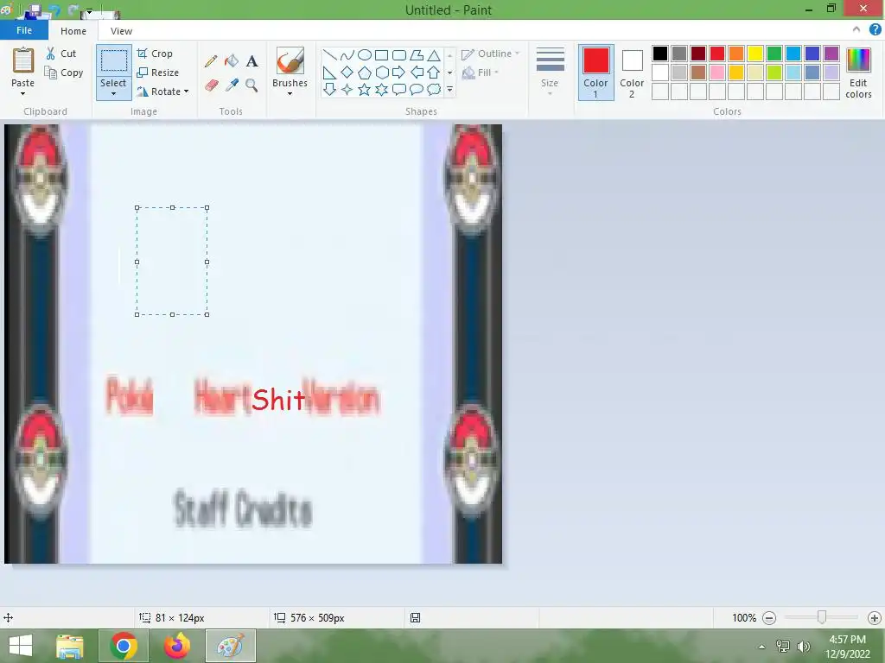This screenshot has width=885, height=663.
Task: Open Paint Help question mark
Action: click(875, 30)
